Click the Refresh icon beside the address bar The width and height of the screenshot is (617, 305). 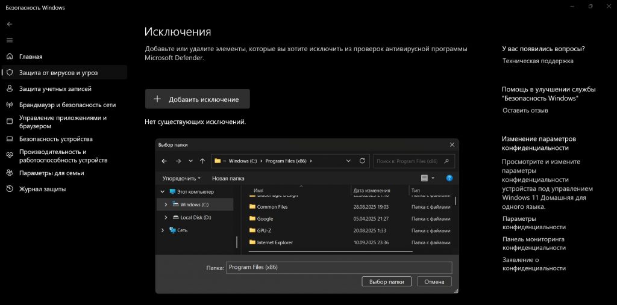(362, 161)
